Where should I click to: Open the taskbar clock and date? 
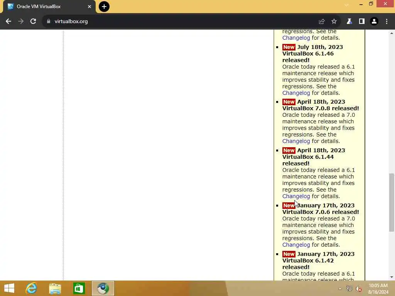[x=378, y=289]
